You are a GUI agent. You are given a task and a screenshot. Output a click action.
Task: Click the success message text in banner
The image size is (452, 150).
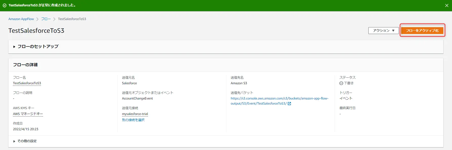coord(42,5)
